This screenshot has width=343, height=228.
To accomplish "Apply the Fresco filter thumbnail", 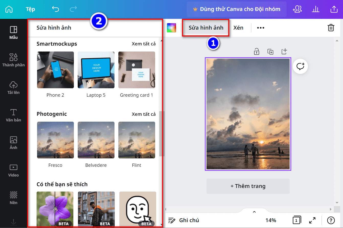I will point(55,140).
